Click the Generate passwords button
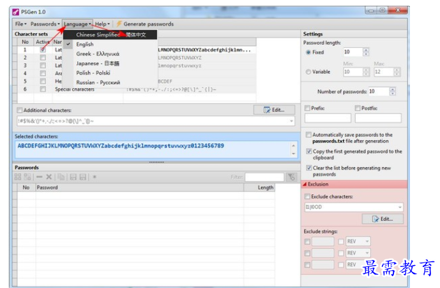The width and height of the screenshot is (440, 288). [x=145, y=24]
